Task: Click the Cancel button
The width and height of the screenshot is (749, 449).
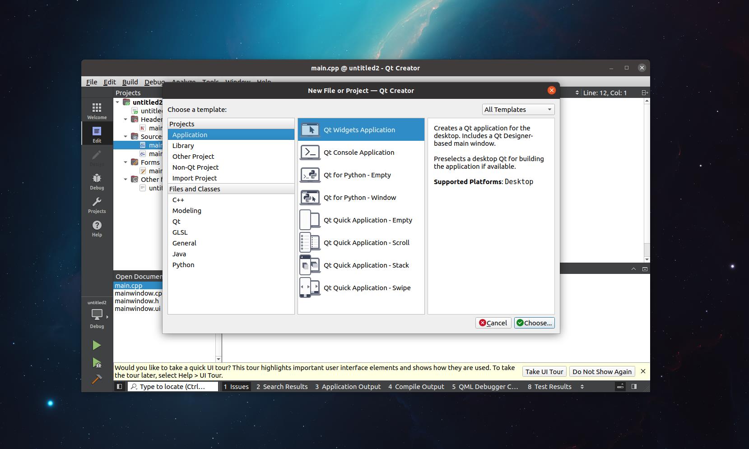Action: (493, 323)
